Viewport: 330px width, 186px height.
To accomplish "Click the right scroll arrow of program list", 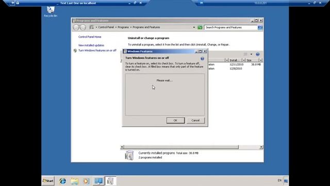I will (x=261, y=147).
